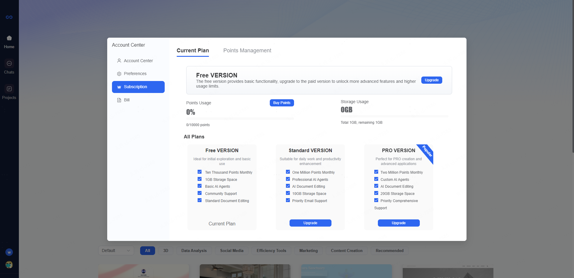
Task: Open the Projects icon in the sidebar
Action: [x=9, y=89]
